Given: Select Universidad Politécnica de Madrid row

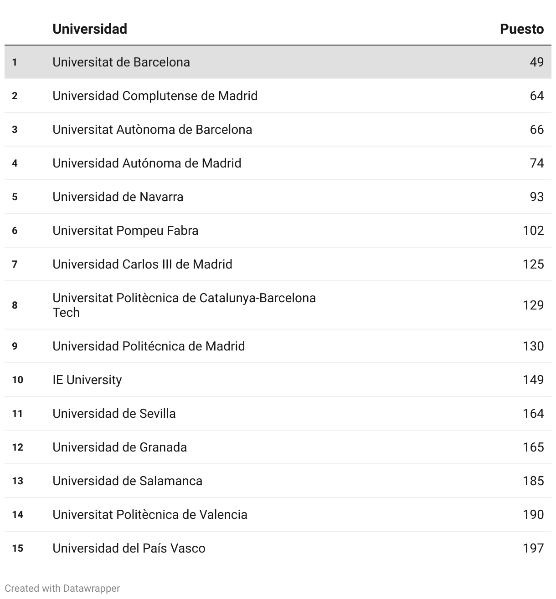Looking at the screenshot, I should click(278, 346).
